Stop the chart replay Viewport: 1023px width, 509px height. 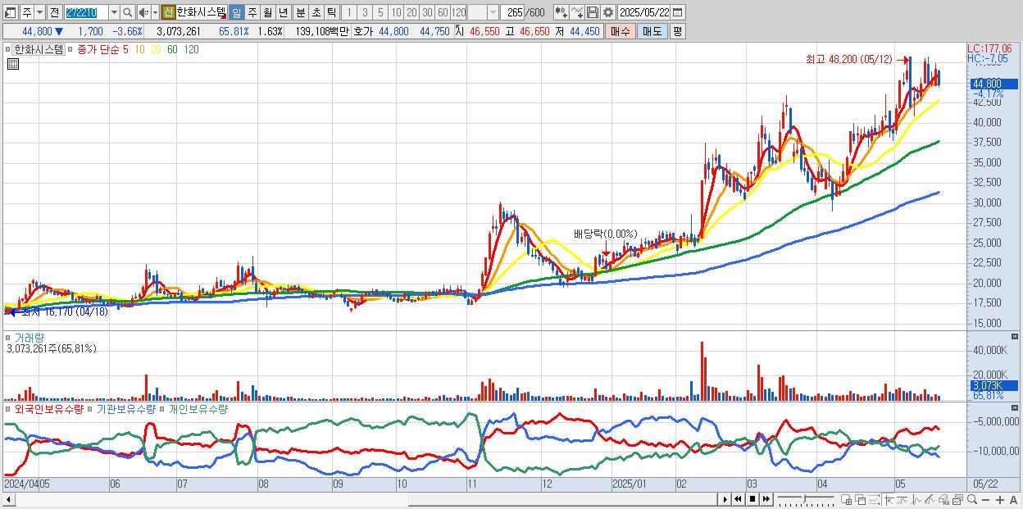[752, 499]
